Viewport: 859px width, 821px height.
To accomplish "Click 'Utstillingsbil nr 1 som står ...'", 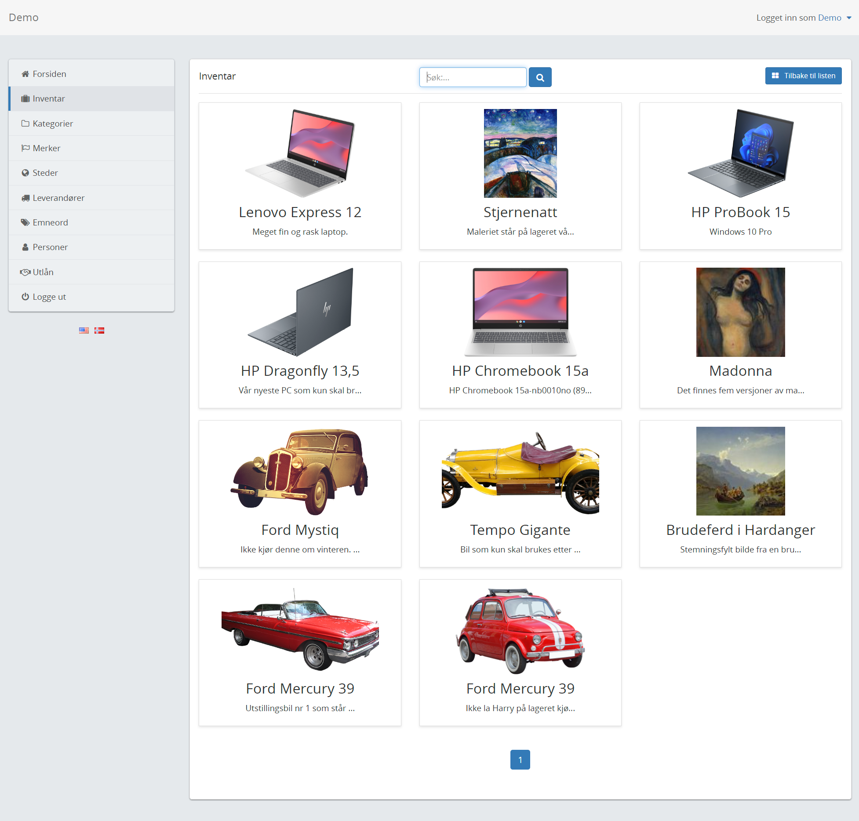I will (300, 708).
